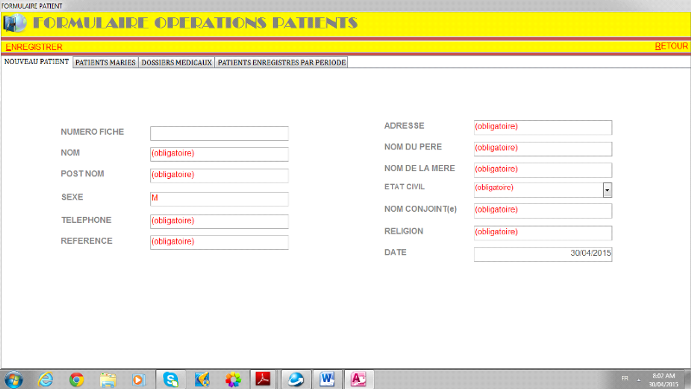This screenshot has height=389, width=691.
Task: Open Windows Explorer folder icon
Action: coord(108,379)
